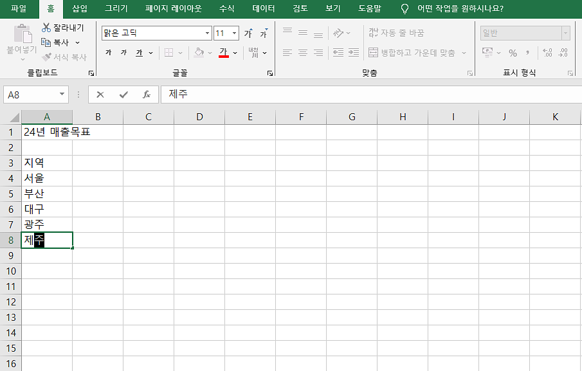This screenshot has width=582, height=371.
Task: Select middle align icon
Action: tap(303, 33)
